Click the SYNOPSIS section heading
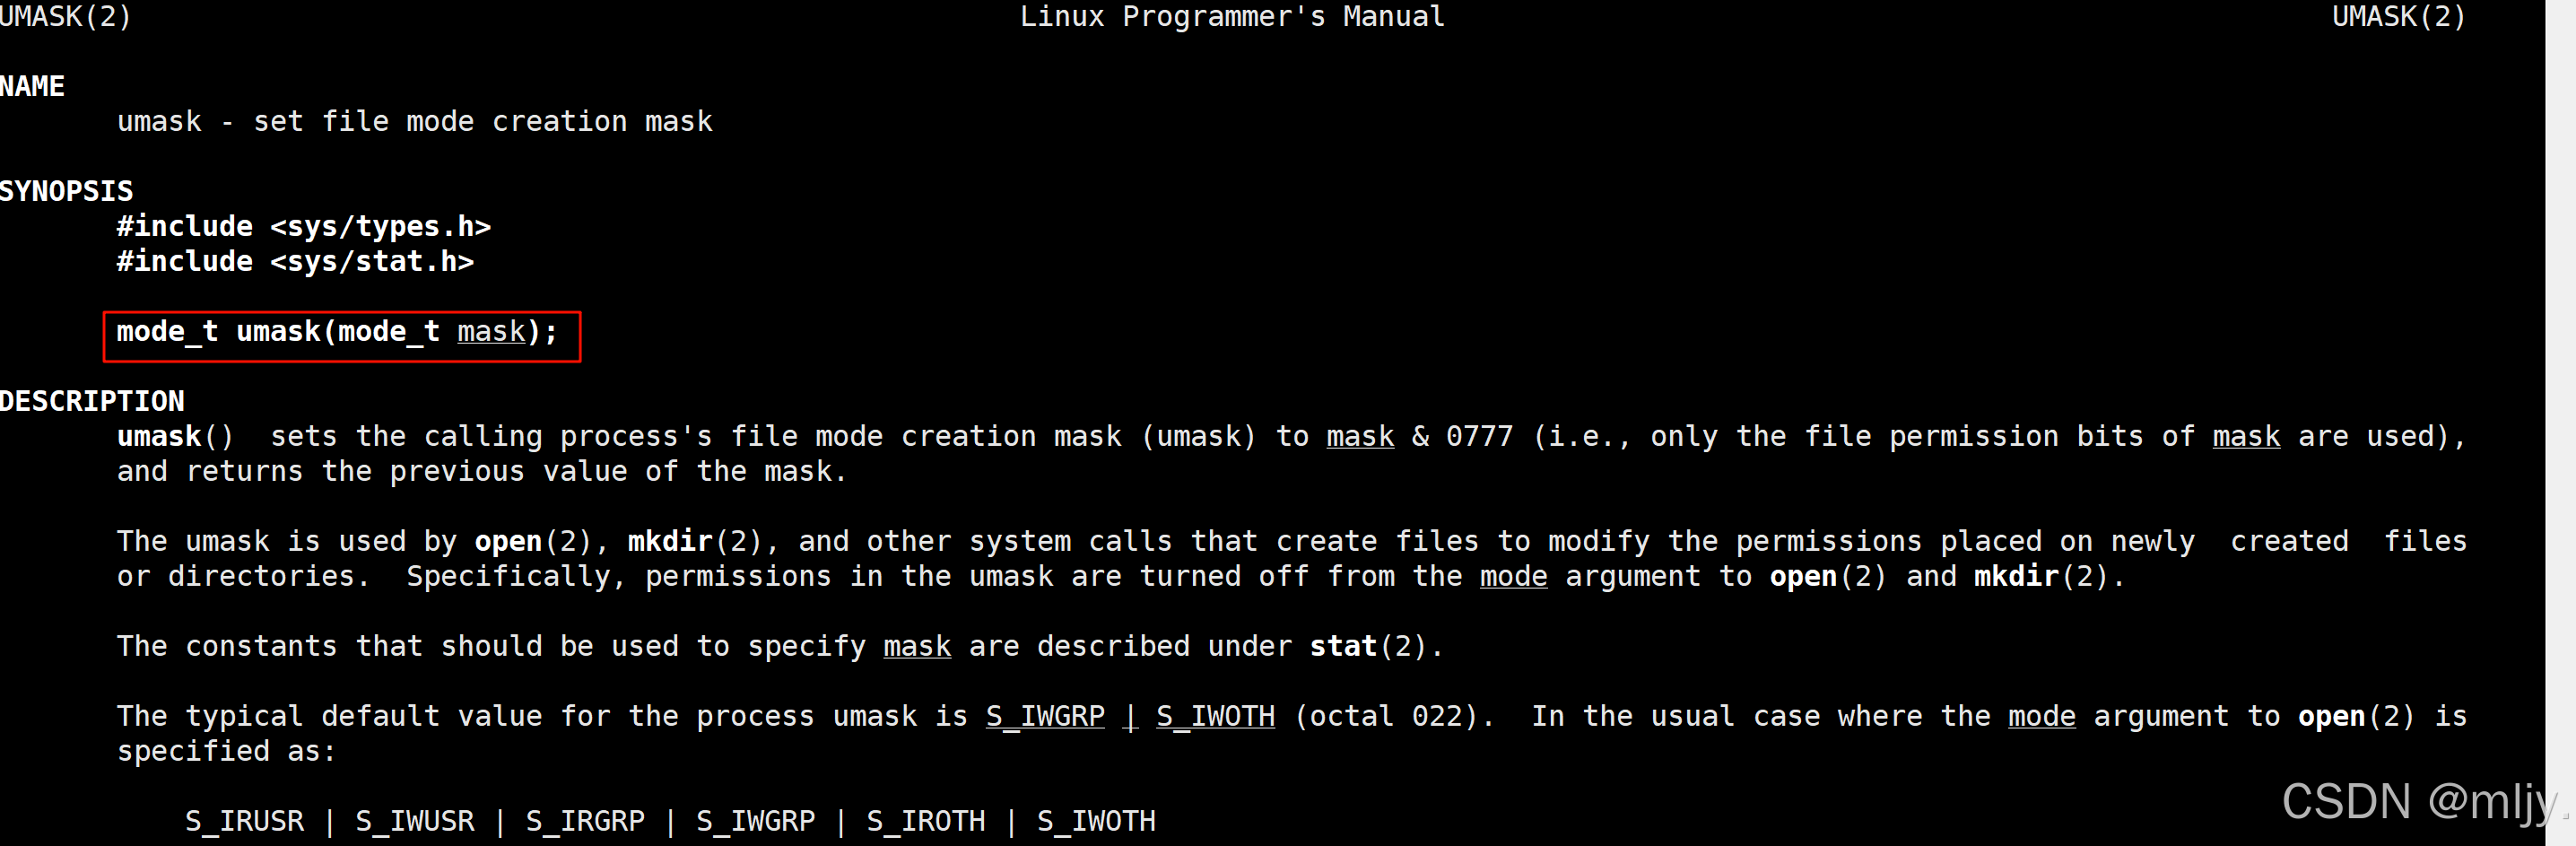The image size is (2576, 846). pyautogui.click(x=66, y=191)
